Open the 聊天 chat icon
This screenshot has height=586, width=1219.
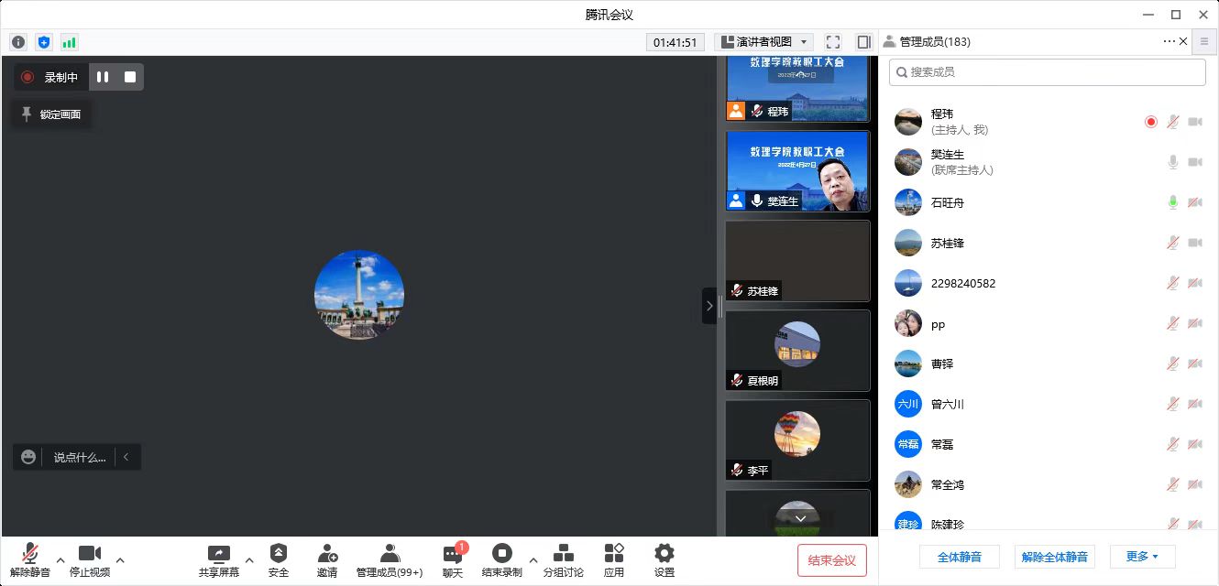coord(453,555)
